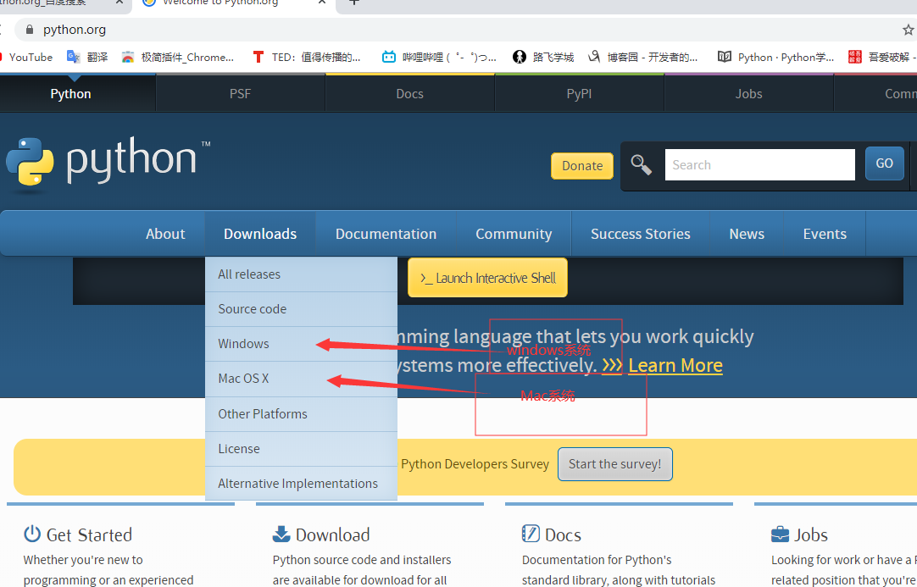Screen dimensions: 917x587
Task: Open a new browser tab
Action: tap(353, 3)
